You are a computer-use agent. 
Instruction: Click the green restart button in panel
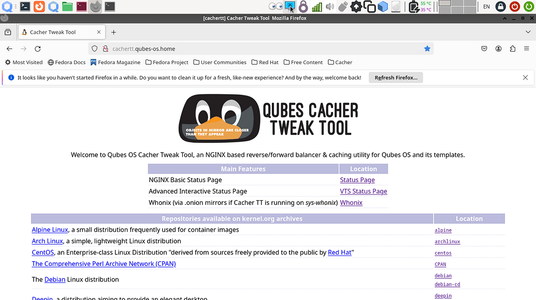[x=529, y=7]
